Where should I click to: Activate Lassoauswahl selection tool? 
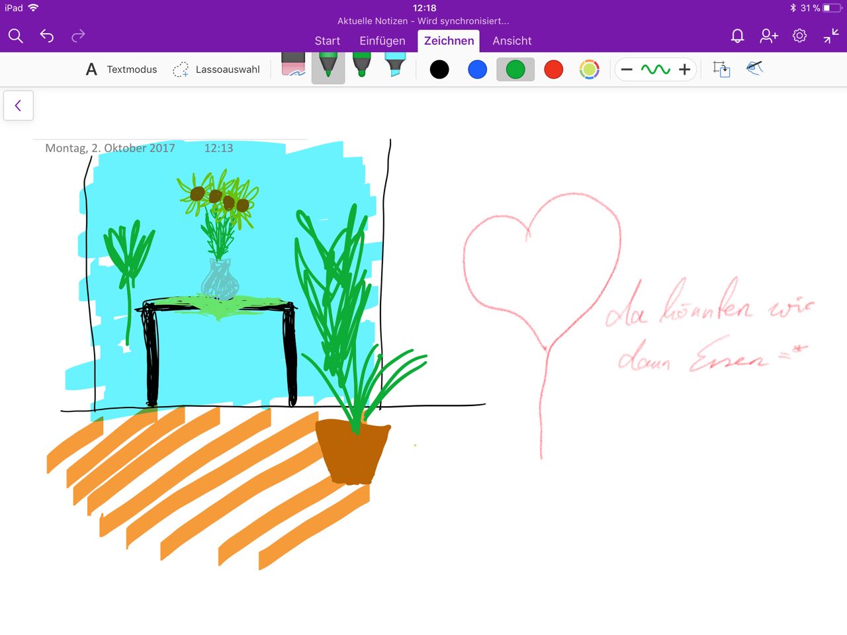click(x=216, y=69)
